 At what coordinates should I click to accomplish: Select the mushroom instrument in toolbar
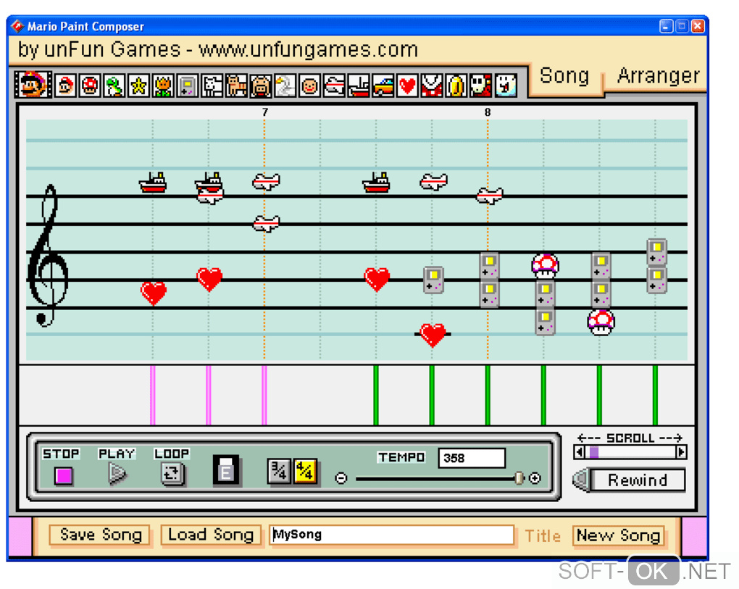90,85
